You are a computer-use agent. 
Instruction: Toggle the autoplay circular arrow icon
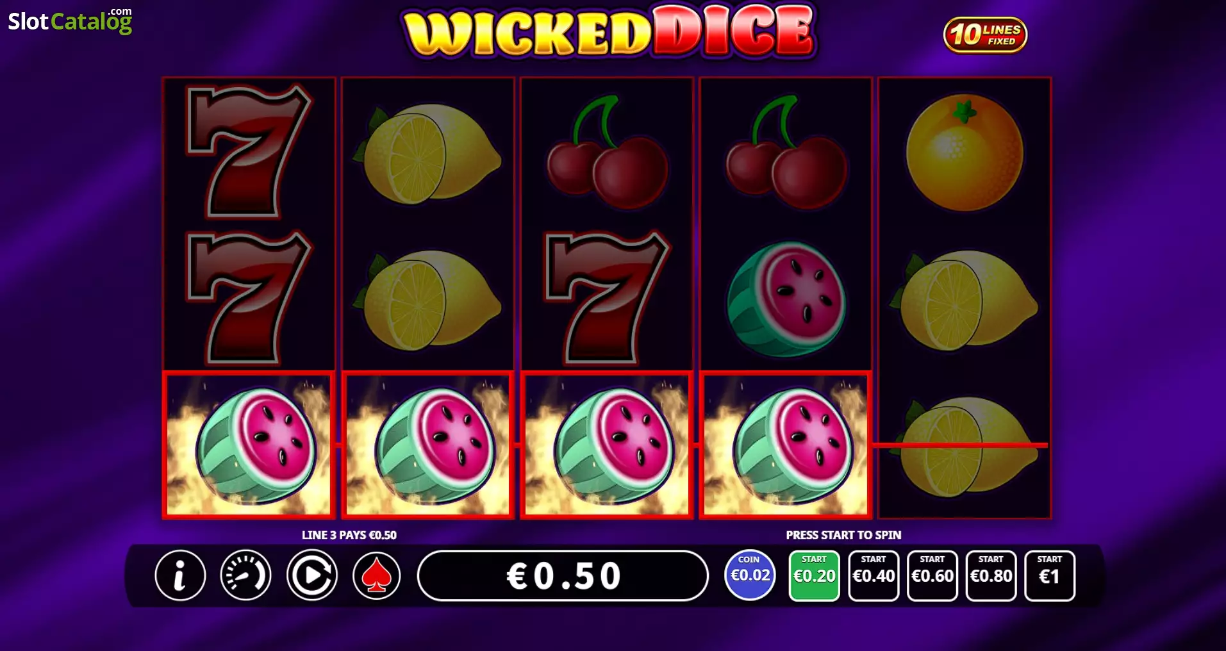coord(311,575)
